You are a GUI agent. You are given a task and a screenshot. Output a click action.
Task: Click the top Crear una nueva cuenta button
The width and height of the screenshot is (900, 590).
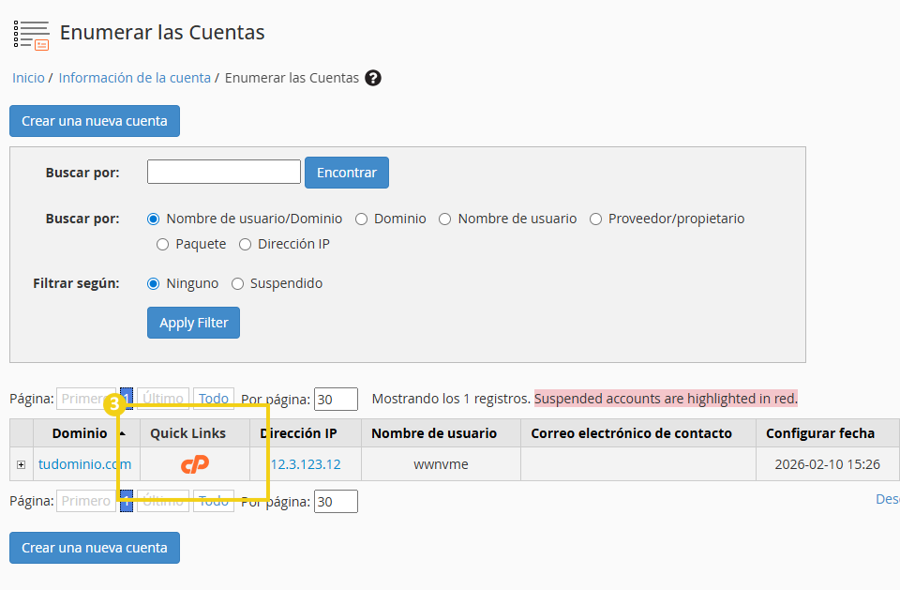click(94, 120)
